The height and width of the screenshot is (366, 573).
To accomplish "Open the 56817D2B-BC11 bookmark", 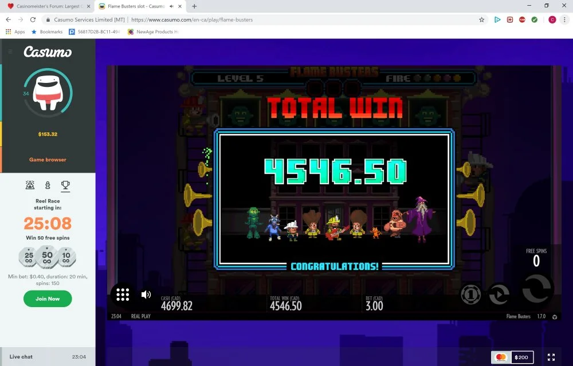I will pos(95,31).
